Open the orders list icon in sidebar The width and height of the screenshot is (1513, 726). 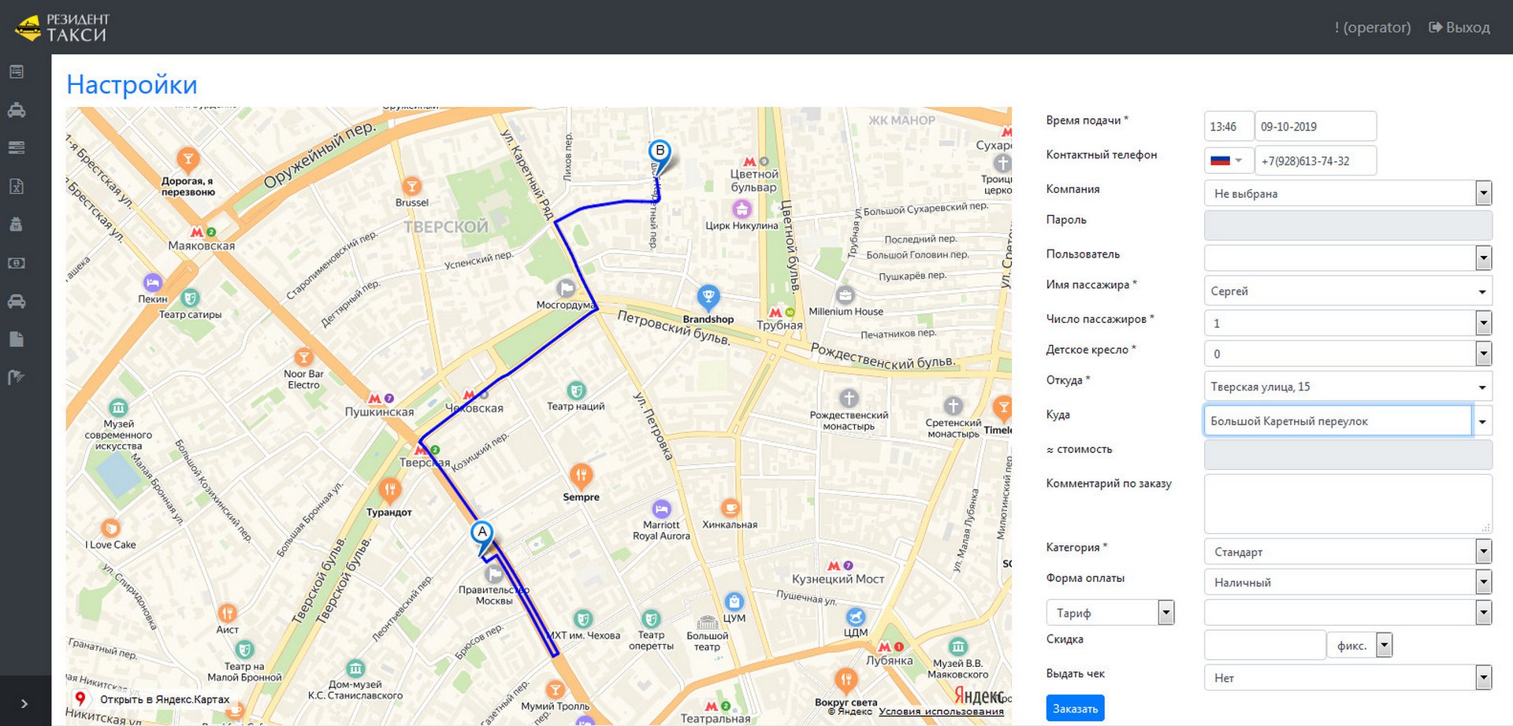[17, 71]
